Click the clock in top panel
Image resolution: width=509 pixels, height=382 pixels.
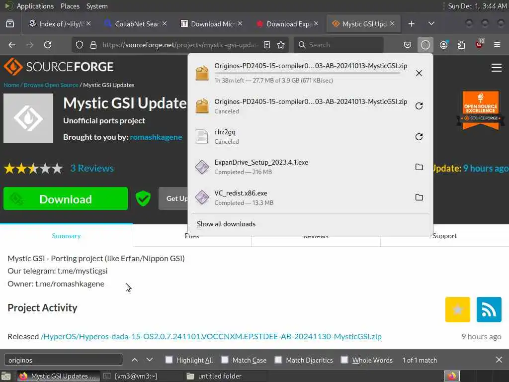tap(477, 6)
